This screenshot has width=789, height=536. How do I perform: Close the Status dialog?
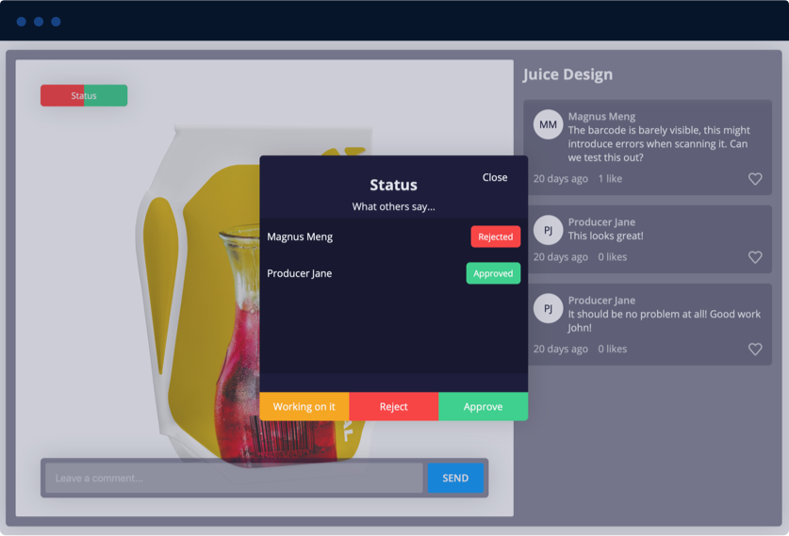click(495, 177)
